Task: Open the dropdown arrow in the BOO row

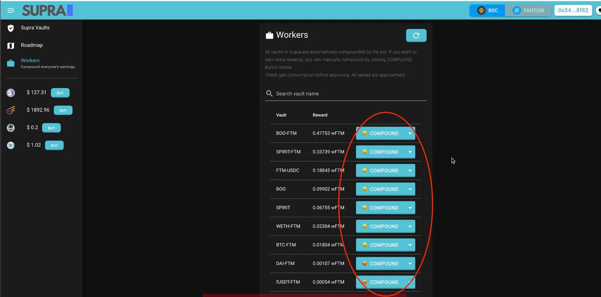Action: coord(410,189)
